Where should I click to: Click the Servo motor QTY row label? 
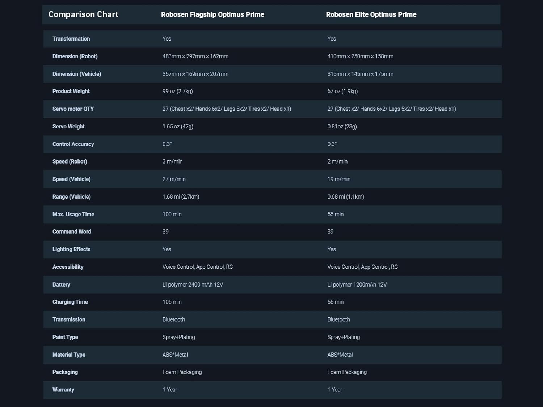73,109
